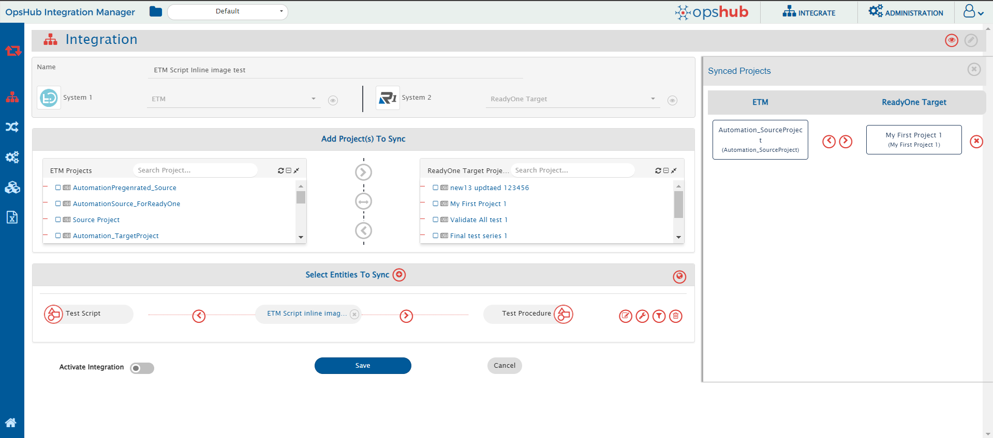
Task: Click the ETM Search Project field
Action: [195, 170]
